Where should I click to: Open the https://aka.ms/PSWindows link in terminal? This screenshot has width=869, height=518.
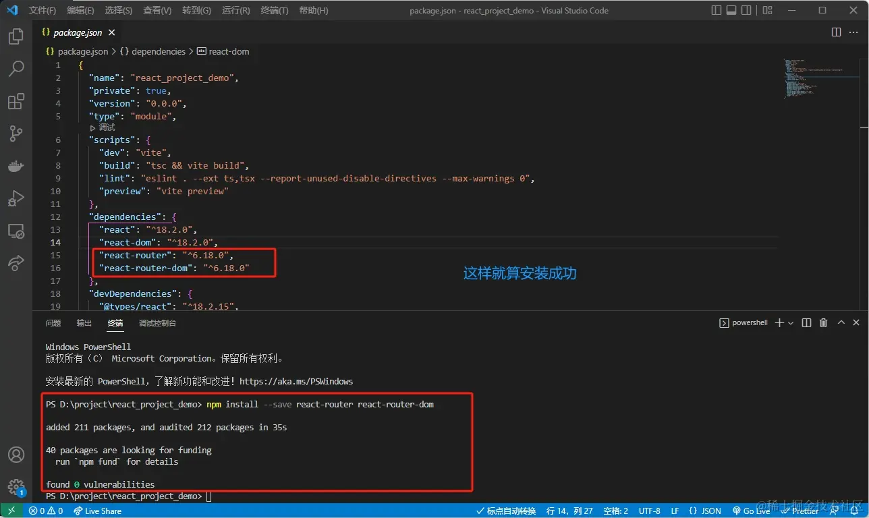coord(296,381)
